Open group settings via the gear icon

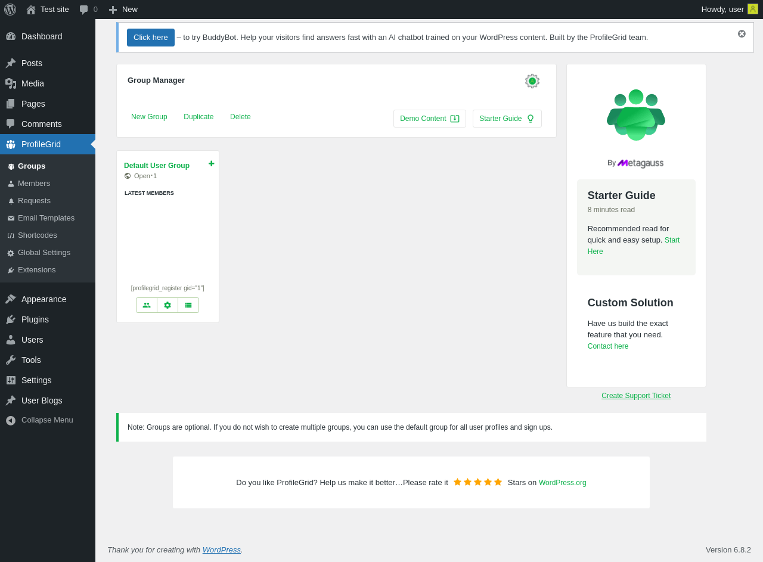click(x=168, y=305)
